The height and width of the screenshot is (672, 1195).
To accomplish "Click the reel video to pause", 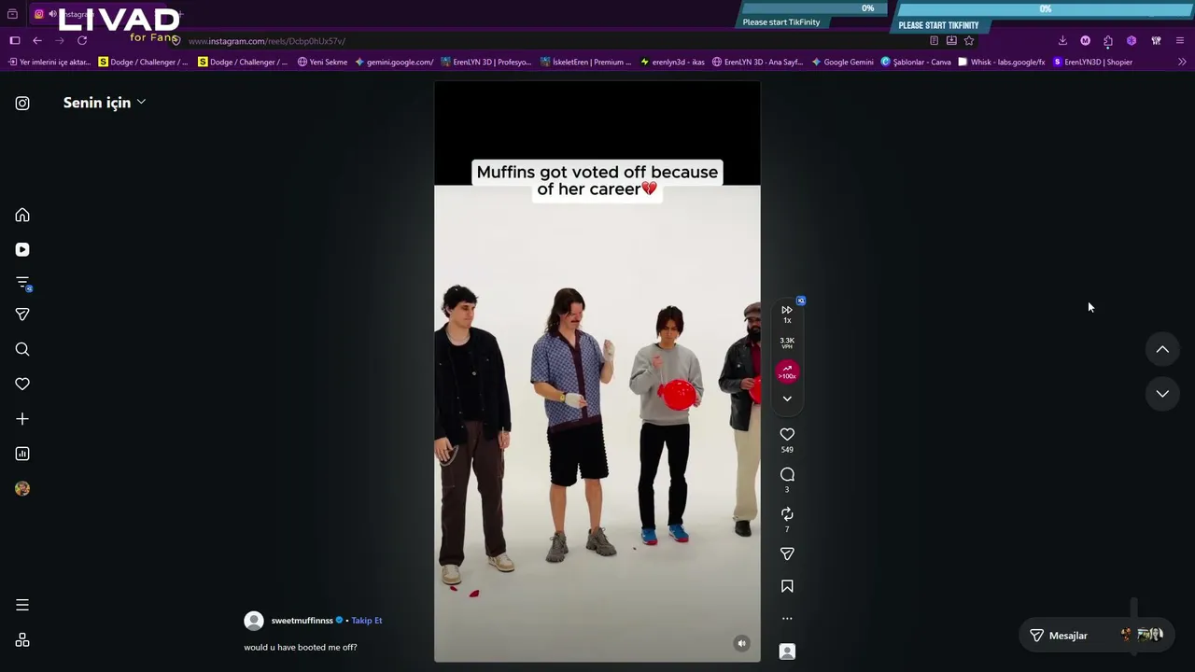I will [x=597, y=371].
